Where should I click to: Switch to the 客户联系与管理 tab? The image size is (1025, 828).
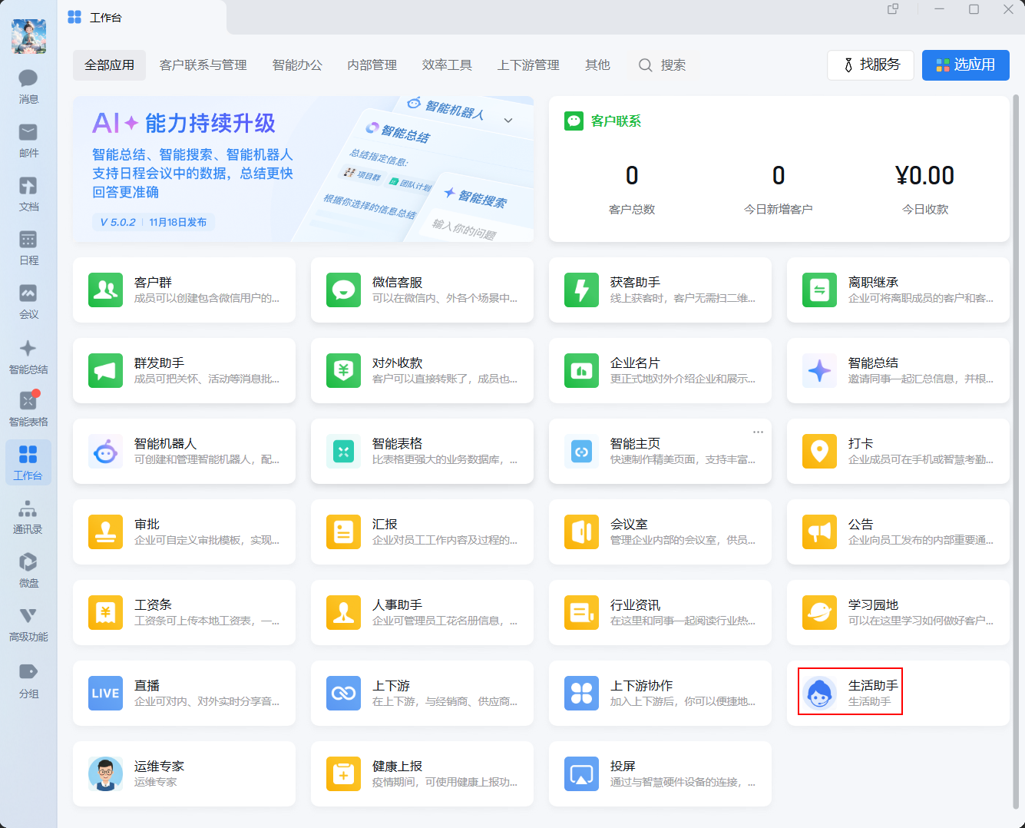click(x=203, y=65)
